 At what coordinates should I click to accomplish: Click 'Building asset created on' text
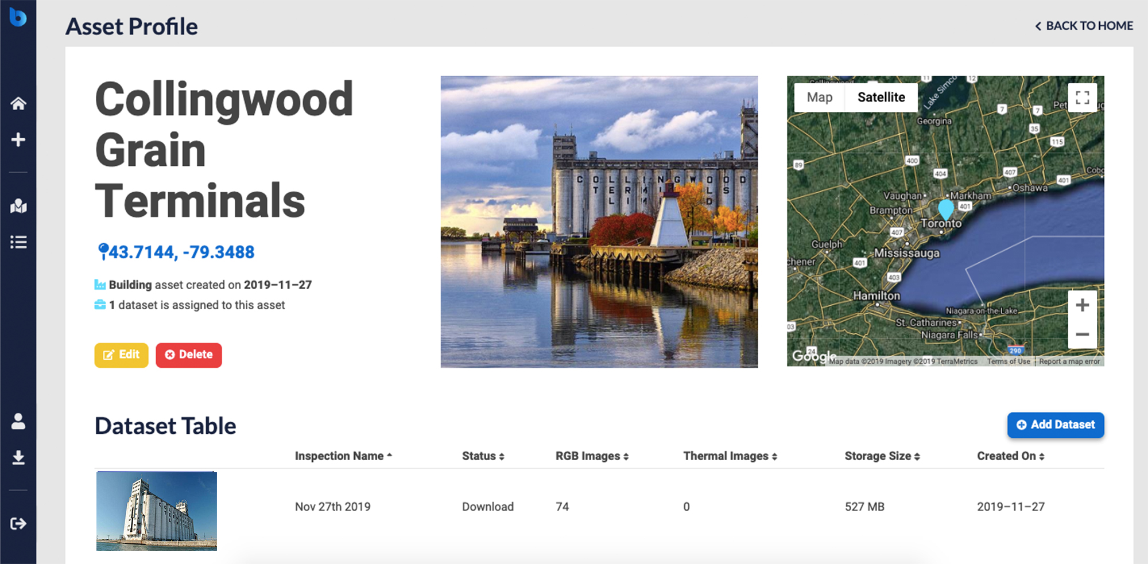click(x=210, y=285)
